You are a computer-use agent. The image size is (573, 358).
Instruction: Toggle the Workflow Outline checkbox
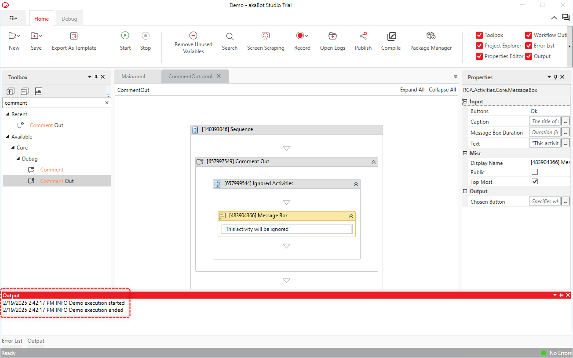click(x=529, y=35)
